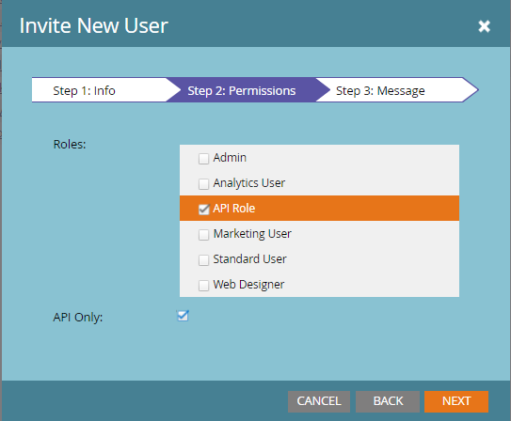Check the Web Designer role checkbox
Image resolution: width=511 pixels, height=421 pixels.
click(x=203, y=286)
